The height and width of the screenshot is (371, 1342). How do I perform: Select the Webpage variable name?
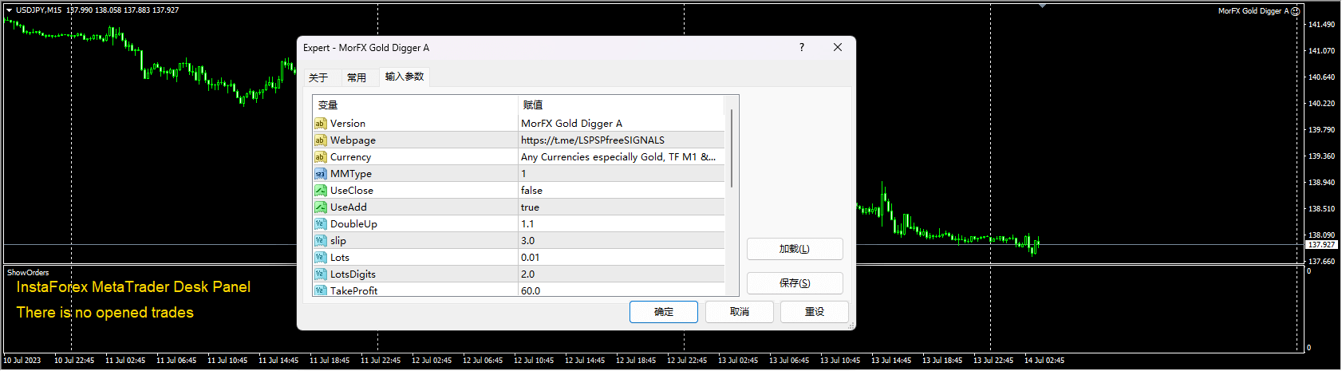click(353, 140)
